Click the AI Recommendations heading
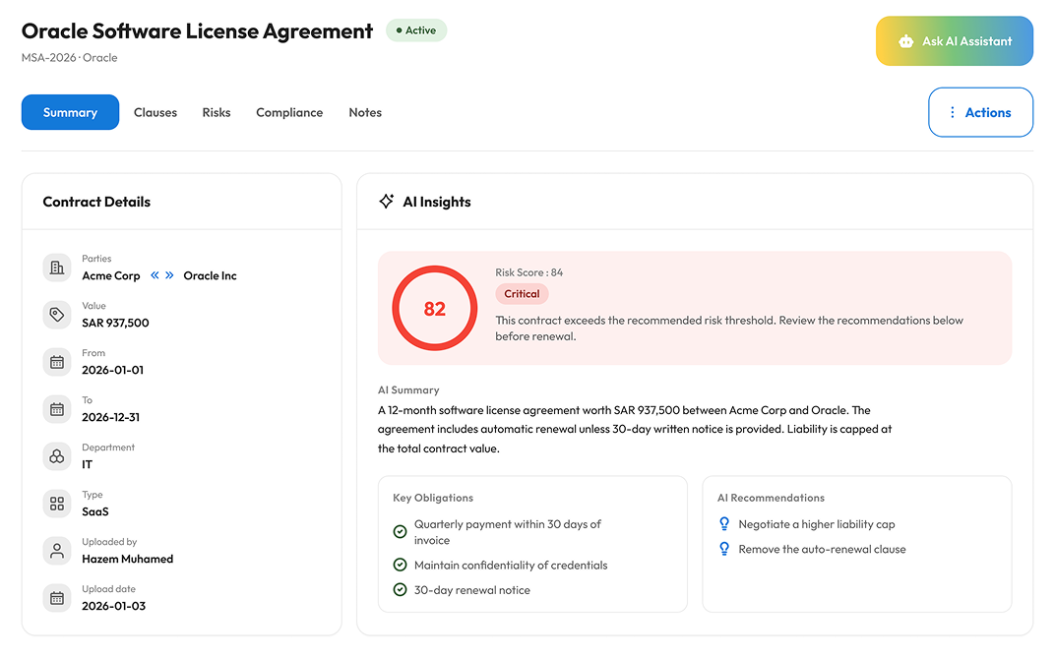Image resolution: width=1055 pixels, height=658 pixels. tap(771, 498)
